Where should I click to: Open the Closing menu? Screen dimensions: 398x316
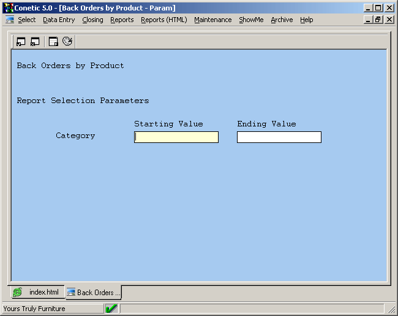(92, 20)
